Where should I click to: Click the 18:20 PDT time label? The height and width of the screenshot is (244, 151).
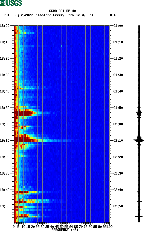(x=5, y=59)
